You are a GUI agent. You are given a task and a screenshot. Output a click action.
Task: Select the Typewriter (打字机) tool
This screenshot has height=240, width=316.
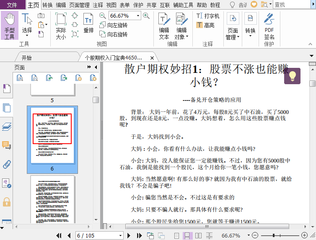tap(207, 16)
